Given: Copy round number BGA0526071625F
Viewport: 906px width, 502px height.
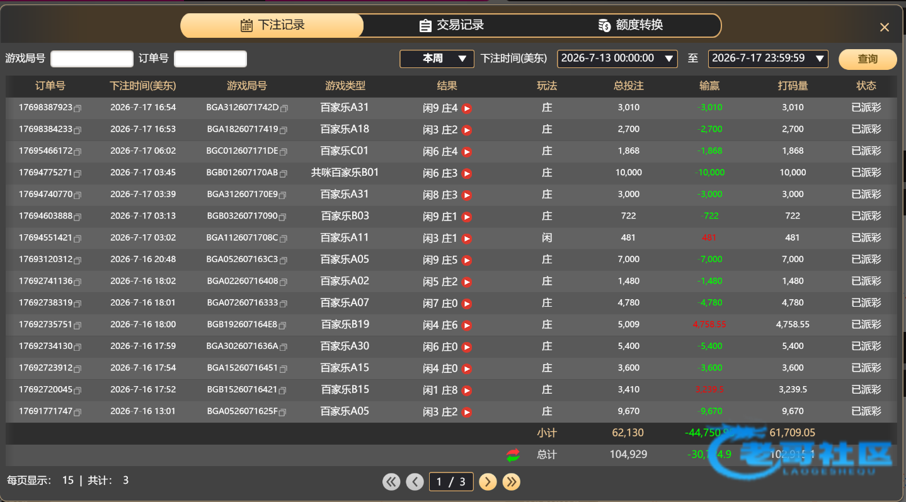Looking at the screenshot, I should point(282,413).
